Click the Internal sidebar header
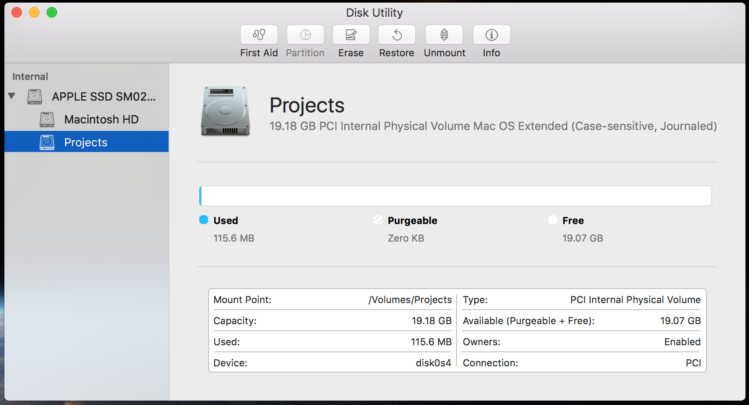 pos(30,76)
